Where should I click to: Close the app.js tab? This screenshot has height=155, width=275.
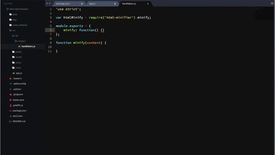[115, 4]
